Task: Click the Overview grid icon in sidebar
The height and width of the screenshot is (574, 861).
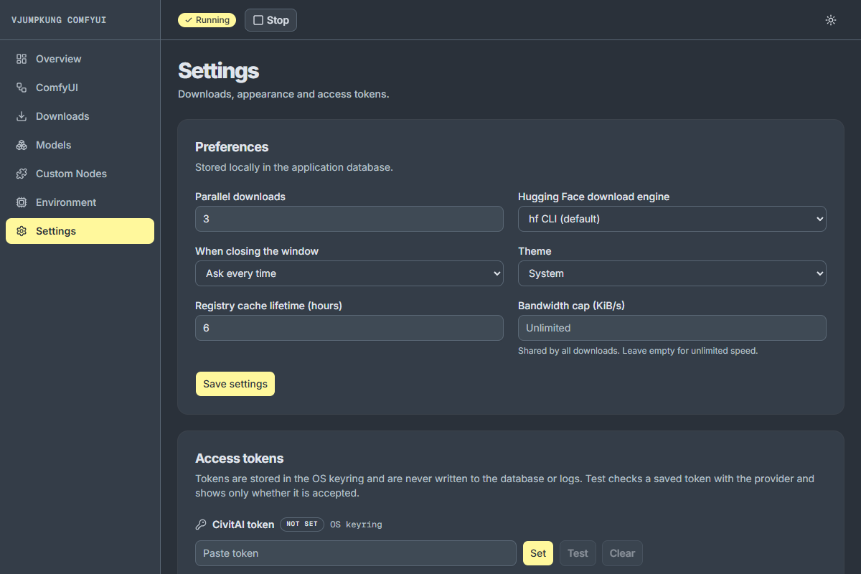Action: pyautogui.click(x=22, y=59)
